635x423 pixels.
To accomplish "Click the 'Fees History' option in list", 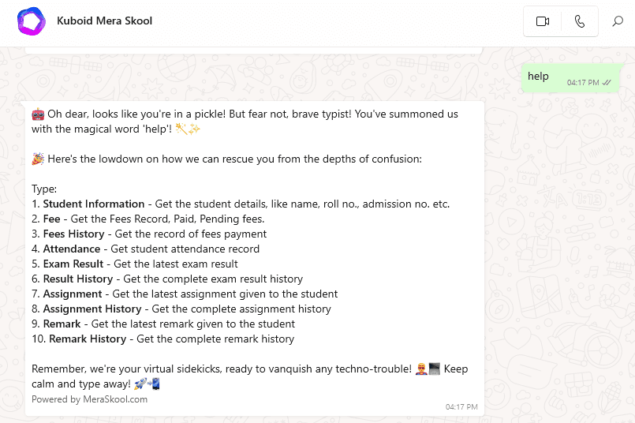I will point(73,234).
